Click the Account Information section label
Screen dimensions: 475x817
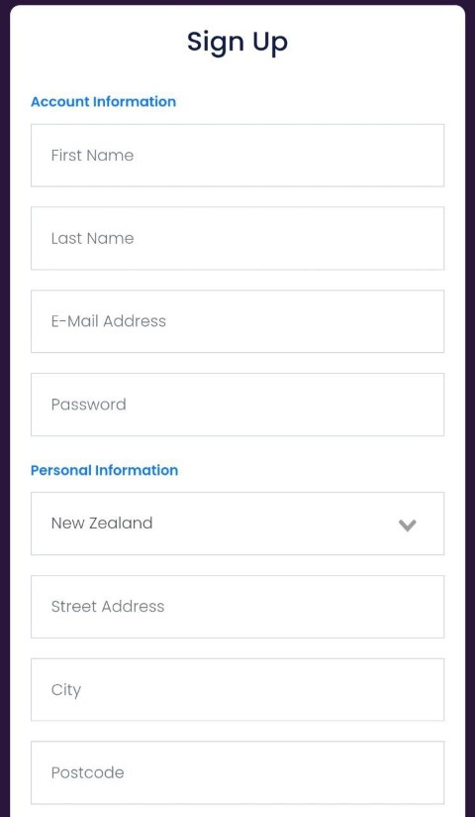pos(104,101)
